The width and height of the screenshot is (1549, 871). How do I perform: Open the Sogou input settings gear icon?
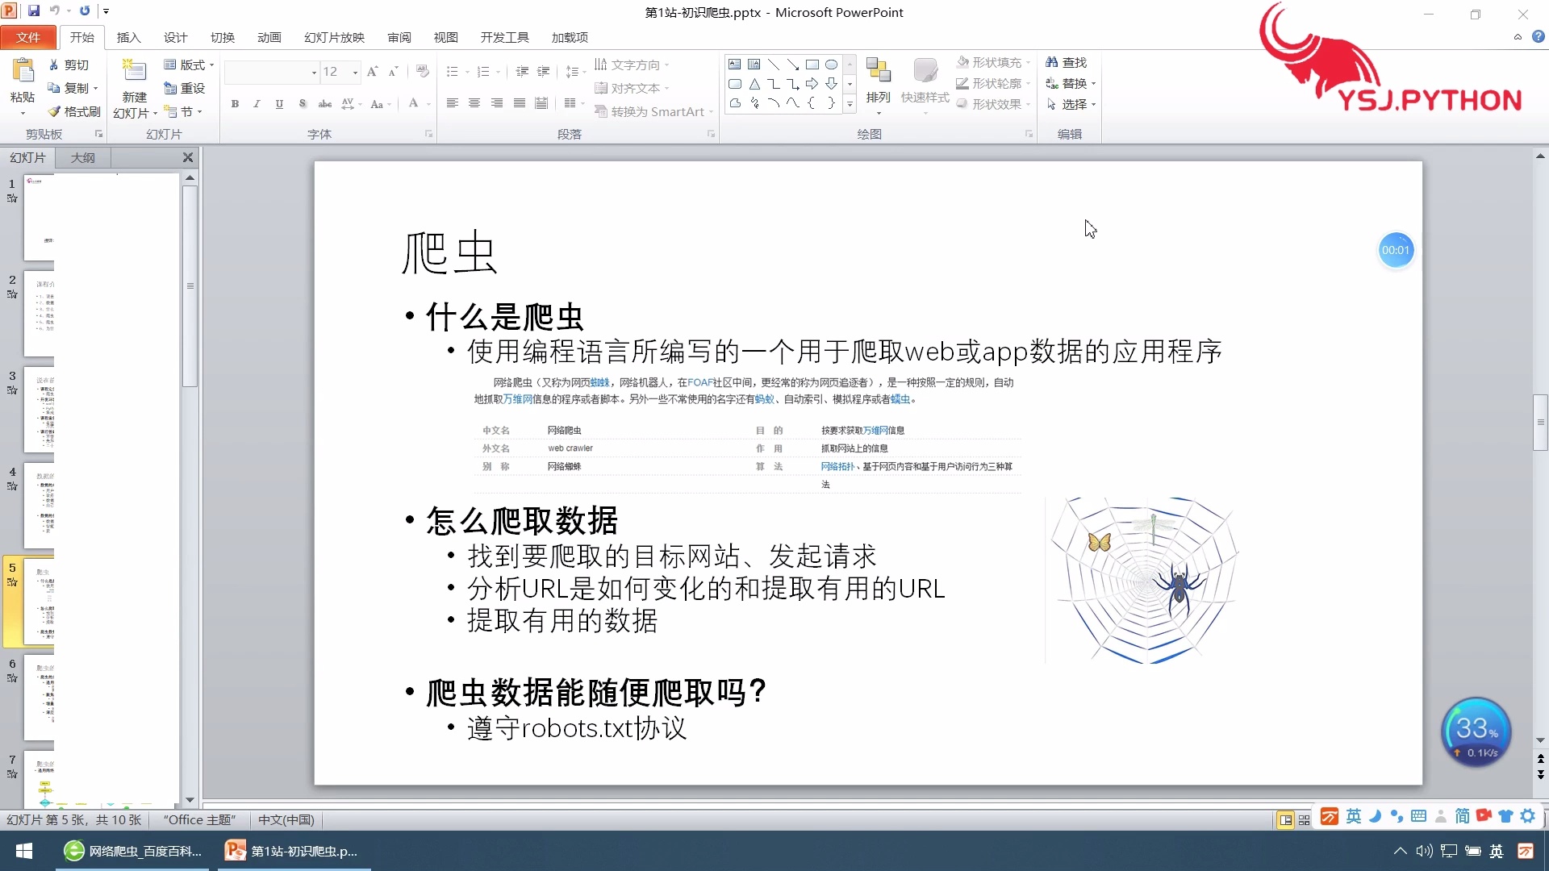[x=1527, y=816]
